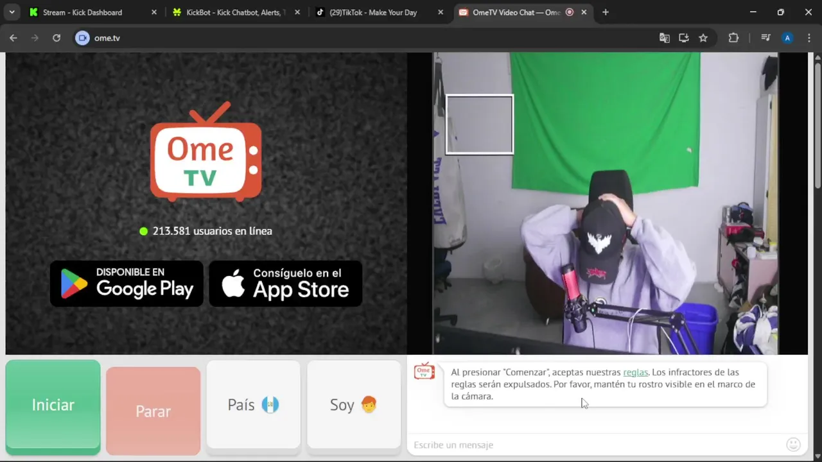Open the Chrome profile avatar

787,38
